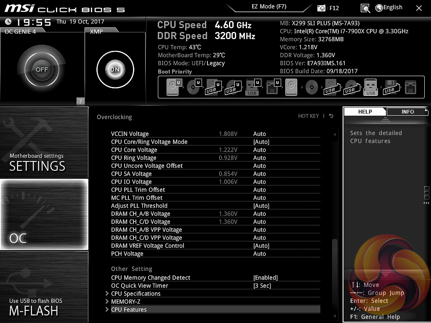The image size is (431, 323).
Task: Select the VCCIN Voltage Auto field
Action: [x=259, y=134]
